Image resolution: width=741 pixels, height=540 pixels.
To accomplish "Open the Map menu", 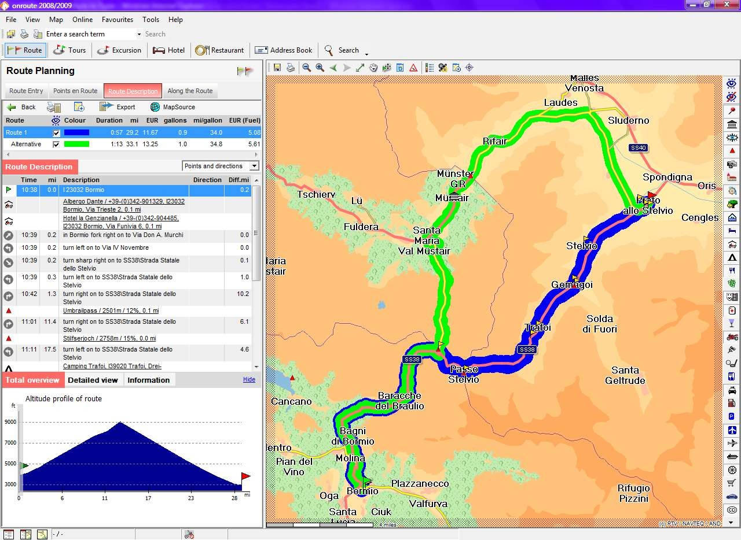I will click(x=56, y=20).
